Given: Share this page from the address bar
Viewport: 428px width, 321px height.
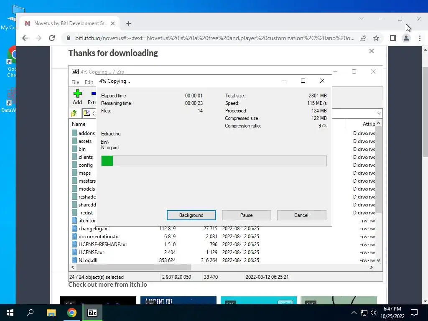Looking at the screenshot, I should (x=363, y=38).
